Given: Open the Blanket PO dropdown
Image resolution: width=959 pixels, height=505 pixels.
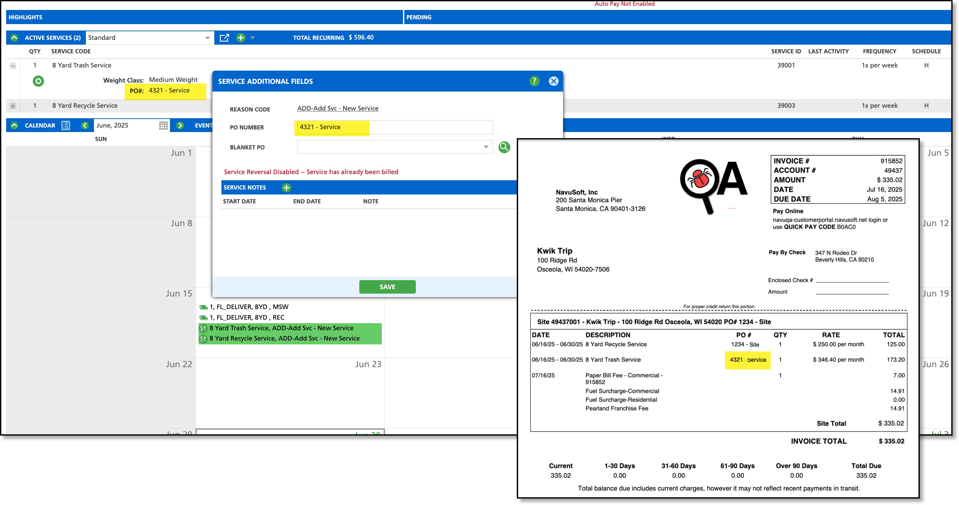Looking at the screenshot, I should click(x=486, y=147).
